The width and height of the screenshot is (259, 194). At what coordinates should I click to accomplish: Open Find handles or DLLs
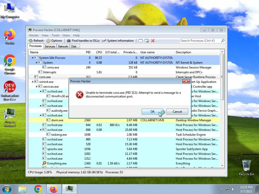pos(83,41)
